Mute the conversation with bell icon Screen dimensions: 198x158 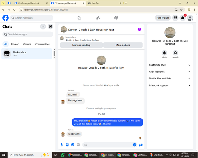(164, 53)
